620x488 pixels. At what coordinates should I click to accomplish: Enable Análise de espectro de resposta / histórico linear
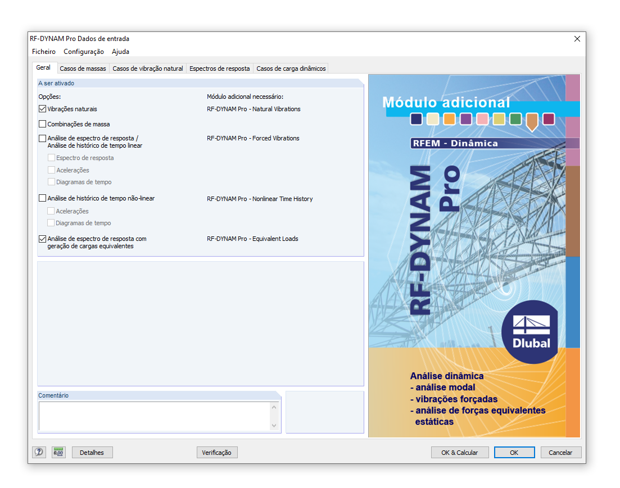click(x=42, y=138)
